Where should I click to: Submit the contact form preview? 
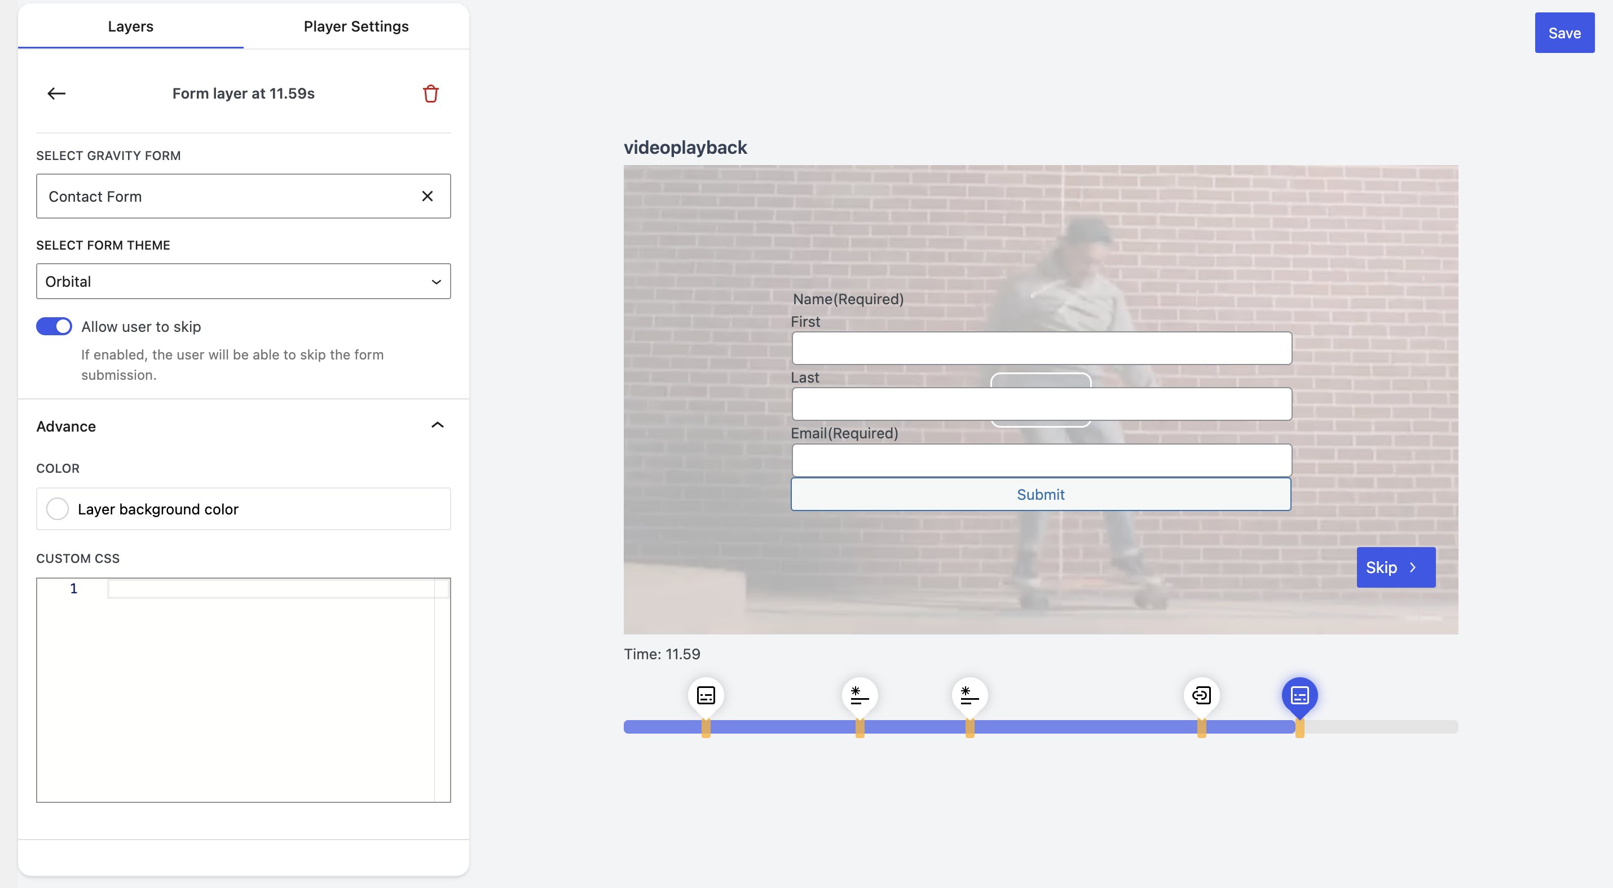[1040, 494]
